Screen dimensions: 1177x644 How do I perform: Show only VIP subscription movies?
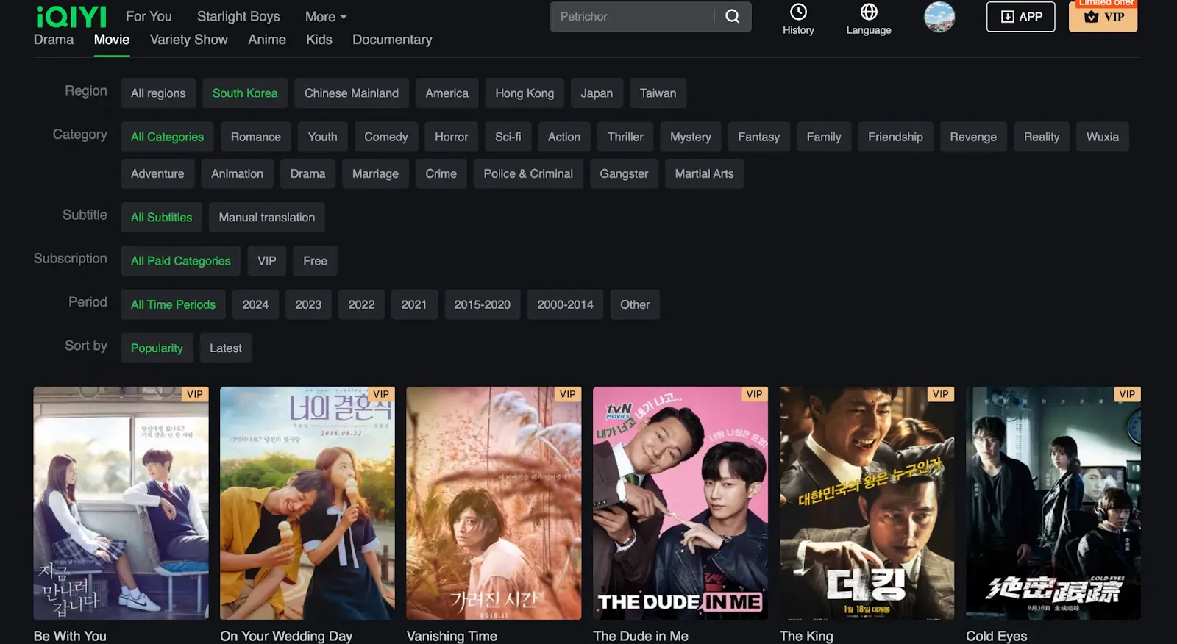(267, 261)
